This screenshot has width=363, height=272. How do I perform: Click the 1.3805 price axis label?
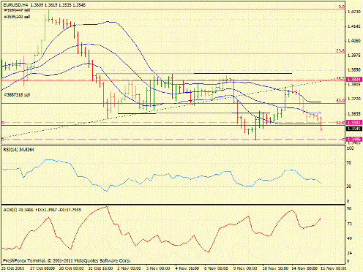(354, 85)
